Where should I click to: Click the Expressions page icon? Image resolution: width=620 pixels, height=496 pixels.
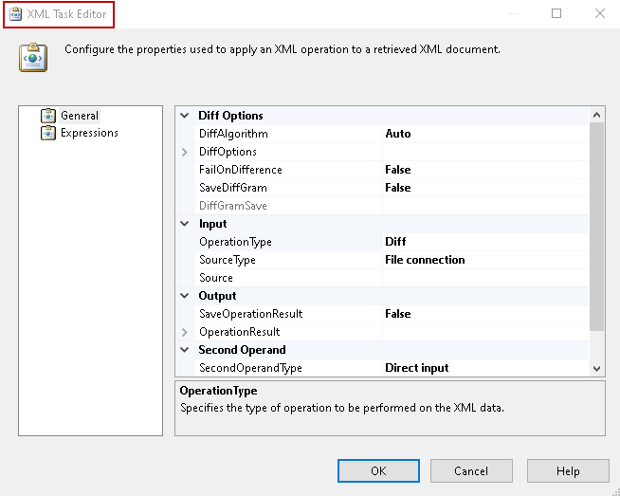tap(48, 133)
